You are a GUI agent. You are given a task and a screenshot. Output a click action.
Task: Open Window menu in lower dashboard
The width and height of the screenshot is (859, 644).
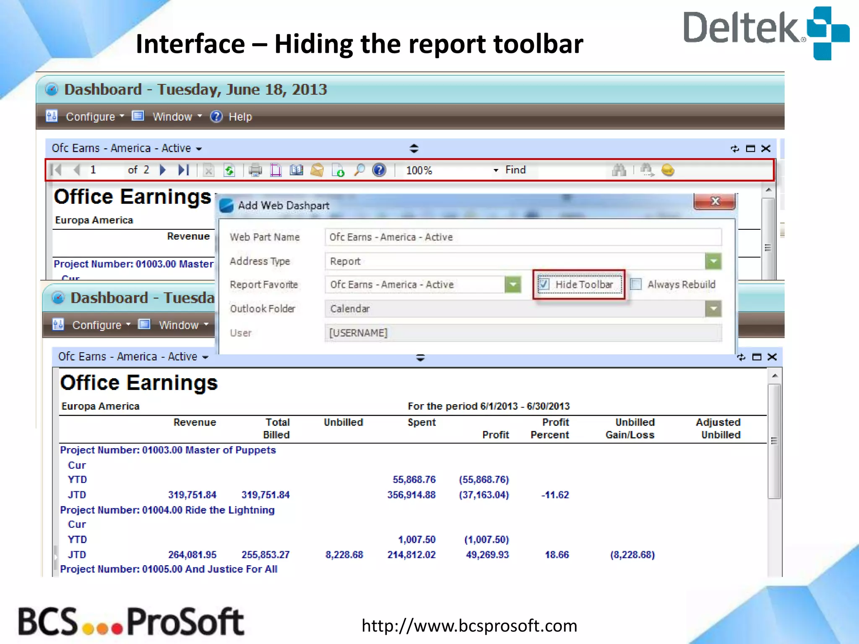184,325
